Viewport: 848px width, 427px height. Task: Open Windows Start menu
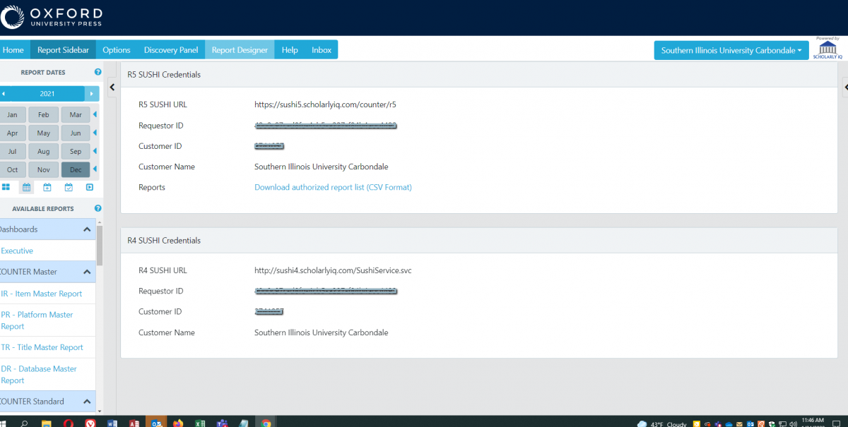[x=4, y=423]
